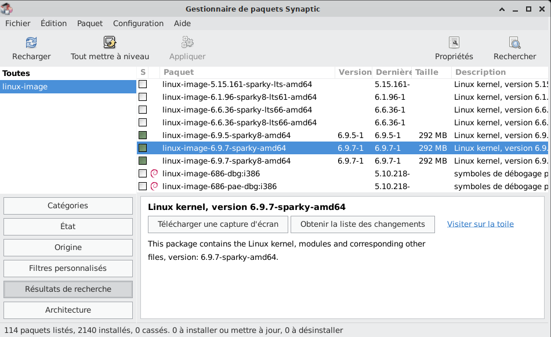Open the Édition menu
Screen dimensions: 551x337
(x=53, y=23)
